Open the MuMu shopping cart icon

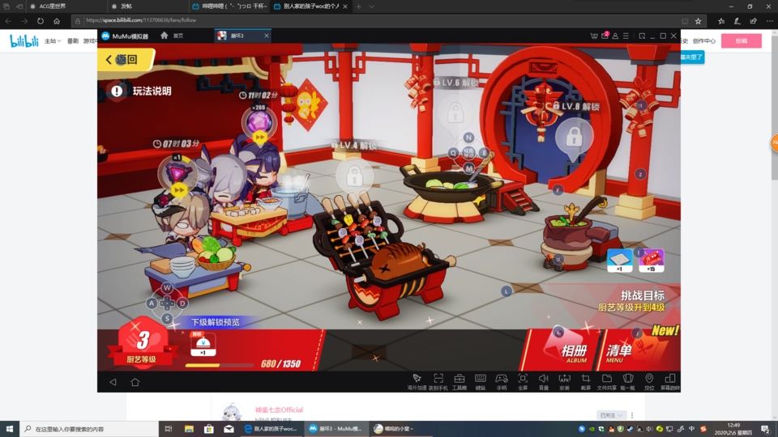coord(594,36)
